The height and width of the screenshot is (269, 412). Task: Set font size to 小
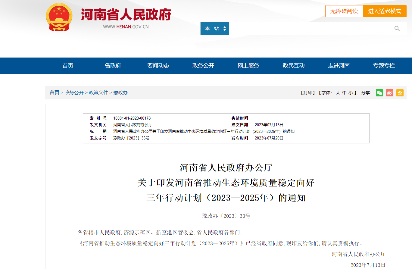pos(351,93)
